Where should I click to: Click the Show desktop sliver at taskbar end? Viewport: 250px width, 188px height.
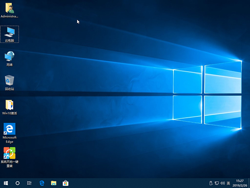click(x=249, y=183)
